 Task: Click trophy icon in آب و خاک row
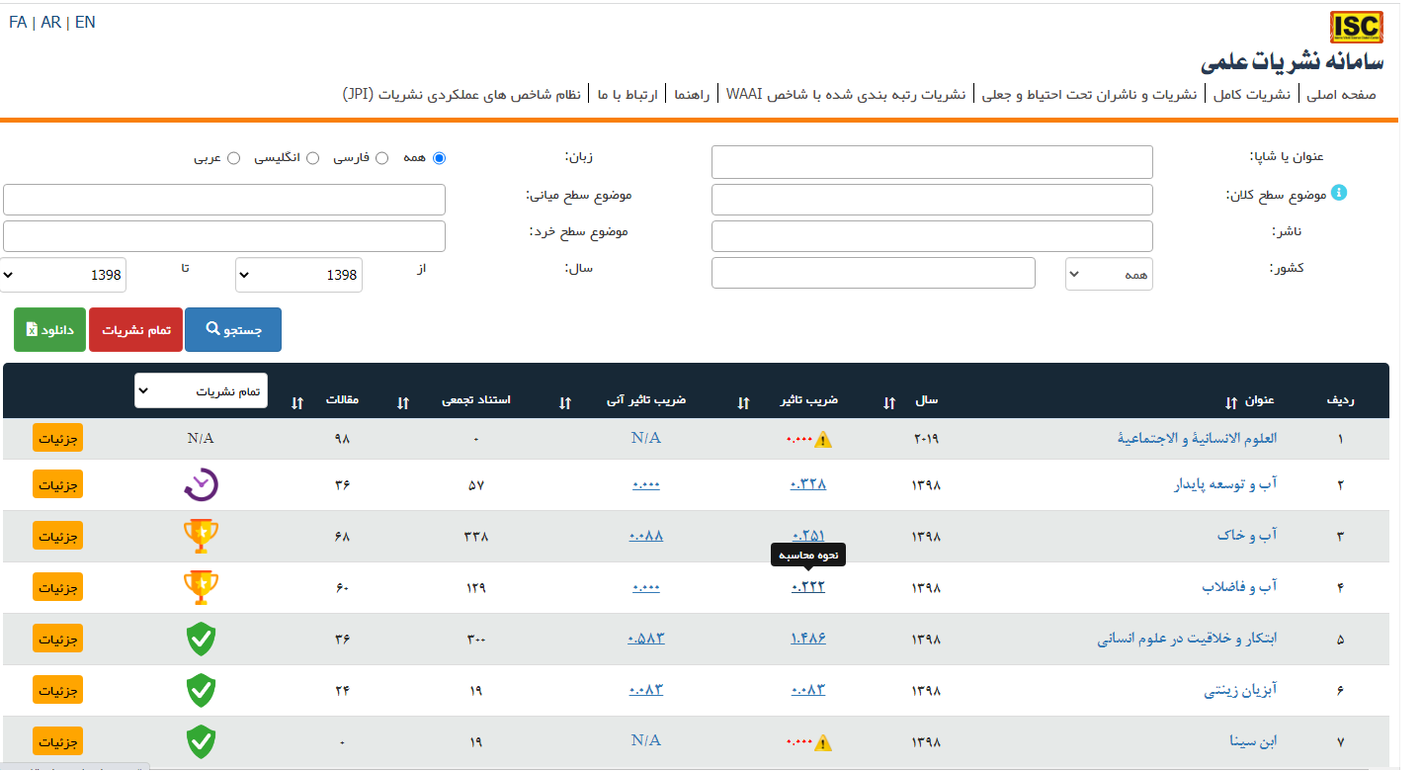click(201, 536)
